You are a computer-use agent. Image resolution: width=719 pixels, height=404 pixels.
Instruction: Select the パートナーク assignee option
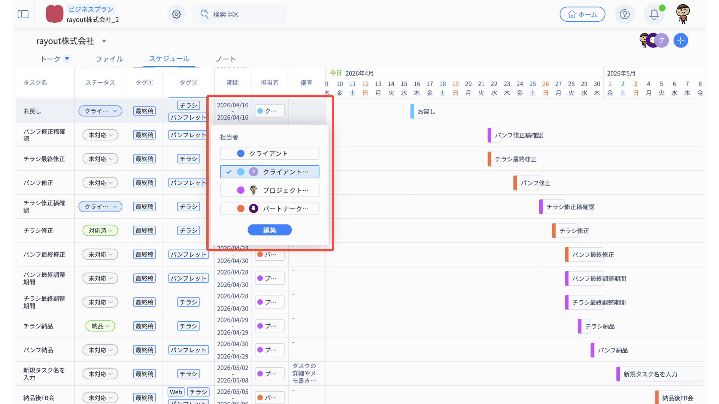(269, 208)
